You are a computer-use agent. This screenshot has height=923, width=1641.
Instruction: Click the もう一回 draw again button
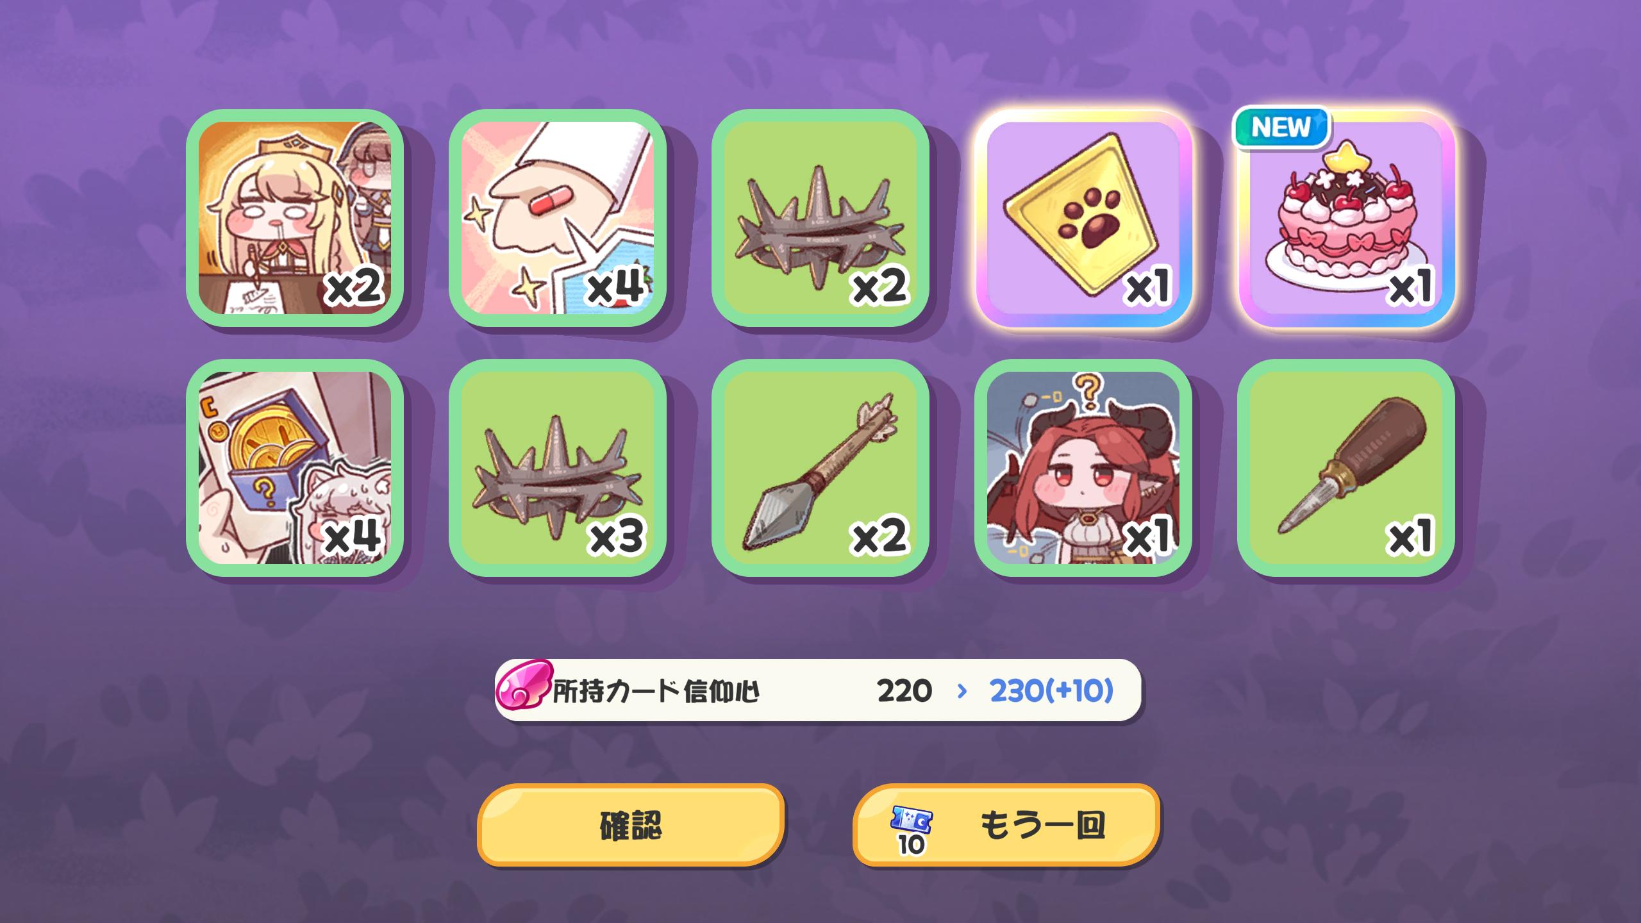(x=1006, y=825)
